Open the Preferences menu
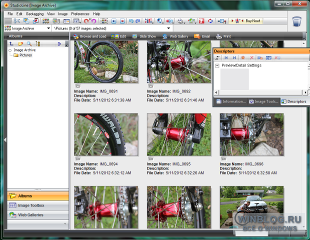Viewport: 310px width, 240px height. (80, 14)
